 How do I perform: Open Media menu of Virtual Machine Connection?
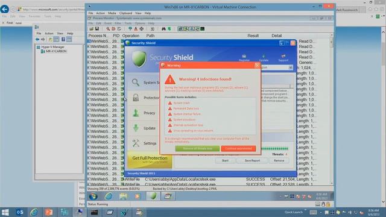pos(112,13)
